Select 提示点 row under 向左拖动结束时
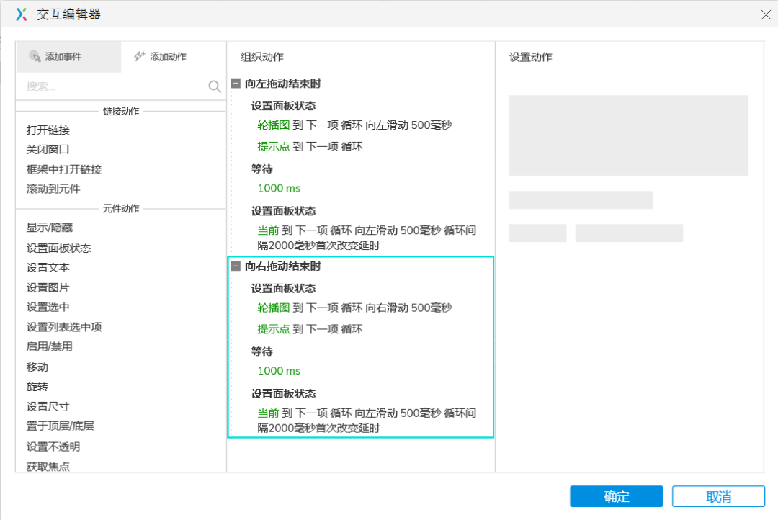 coord(310,146)
